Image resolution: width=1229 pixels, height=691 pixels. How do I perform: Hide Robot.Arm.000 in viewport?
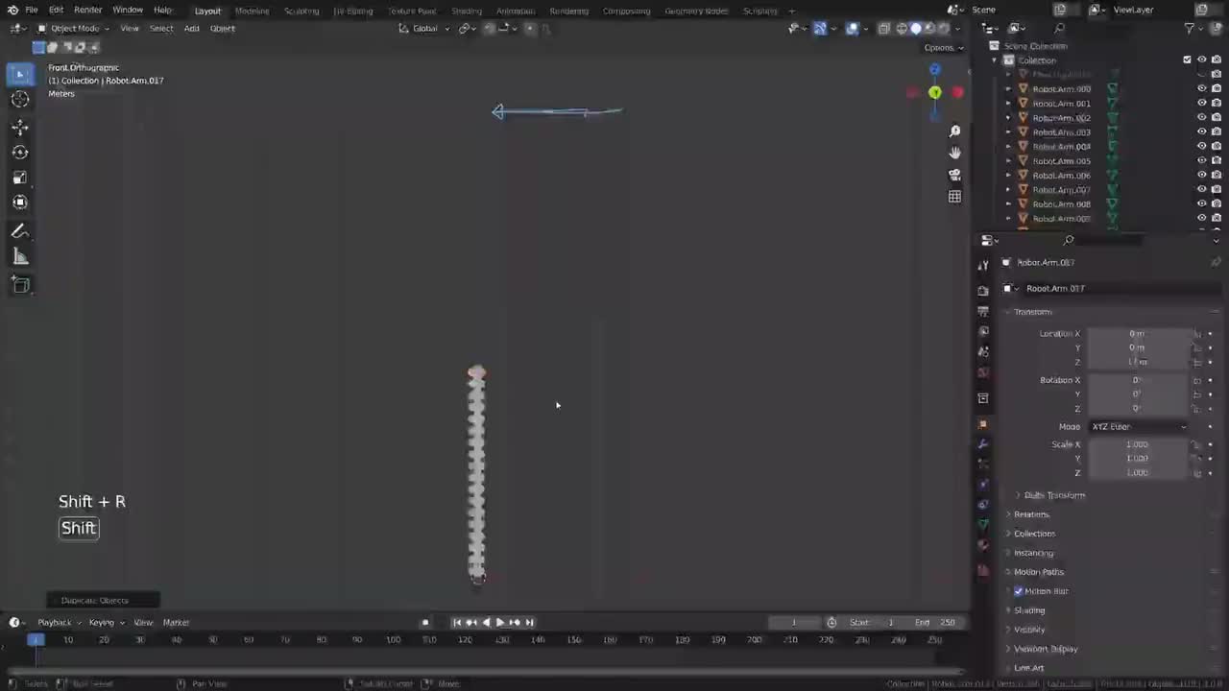pyautogui.click(x=1201, y=89)
